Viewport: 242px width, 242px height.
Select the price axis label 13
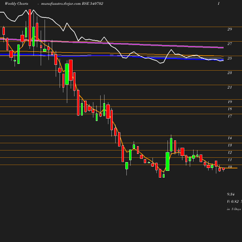(230, 145)
